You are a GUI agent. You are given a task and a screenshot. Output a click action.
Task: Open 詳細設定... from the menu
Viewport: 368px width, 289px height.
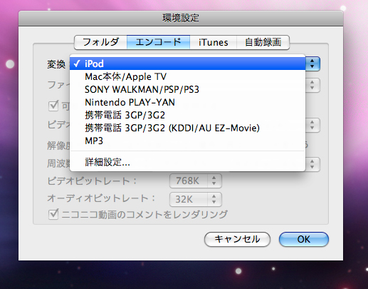pyautogui.click(x=187, y=162)
